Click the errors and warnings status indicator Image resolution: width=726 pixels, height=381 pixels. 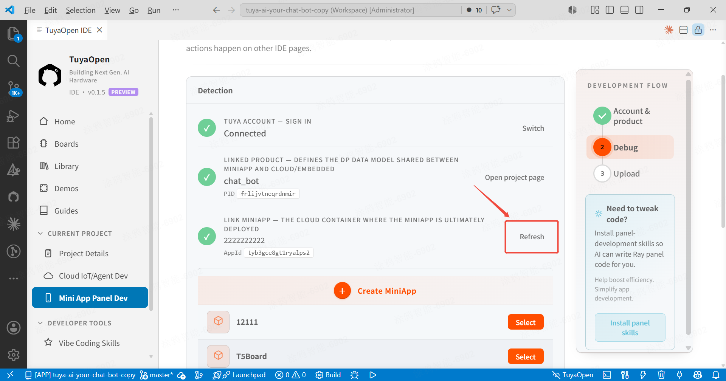pyautogui.click(x=290, y=375)
